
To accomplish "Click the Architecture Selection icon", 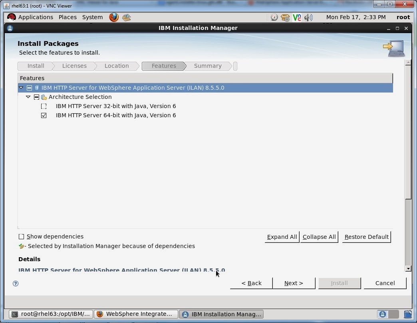I will click(44, 97).
